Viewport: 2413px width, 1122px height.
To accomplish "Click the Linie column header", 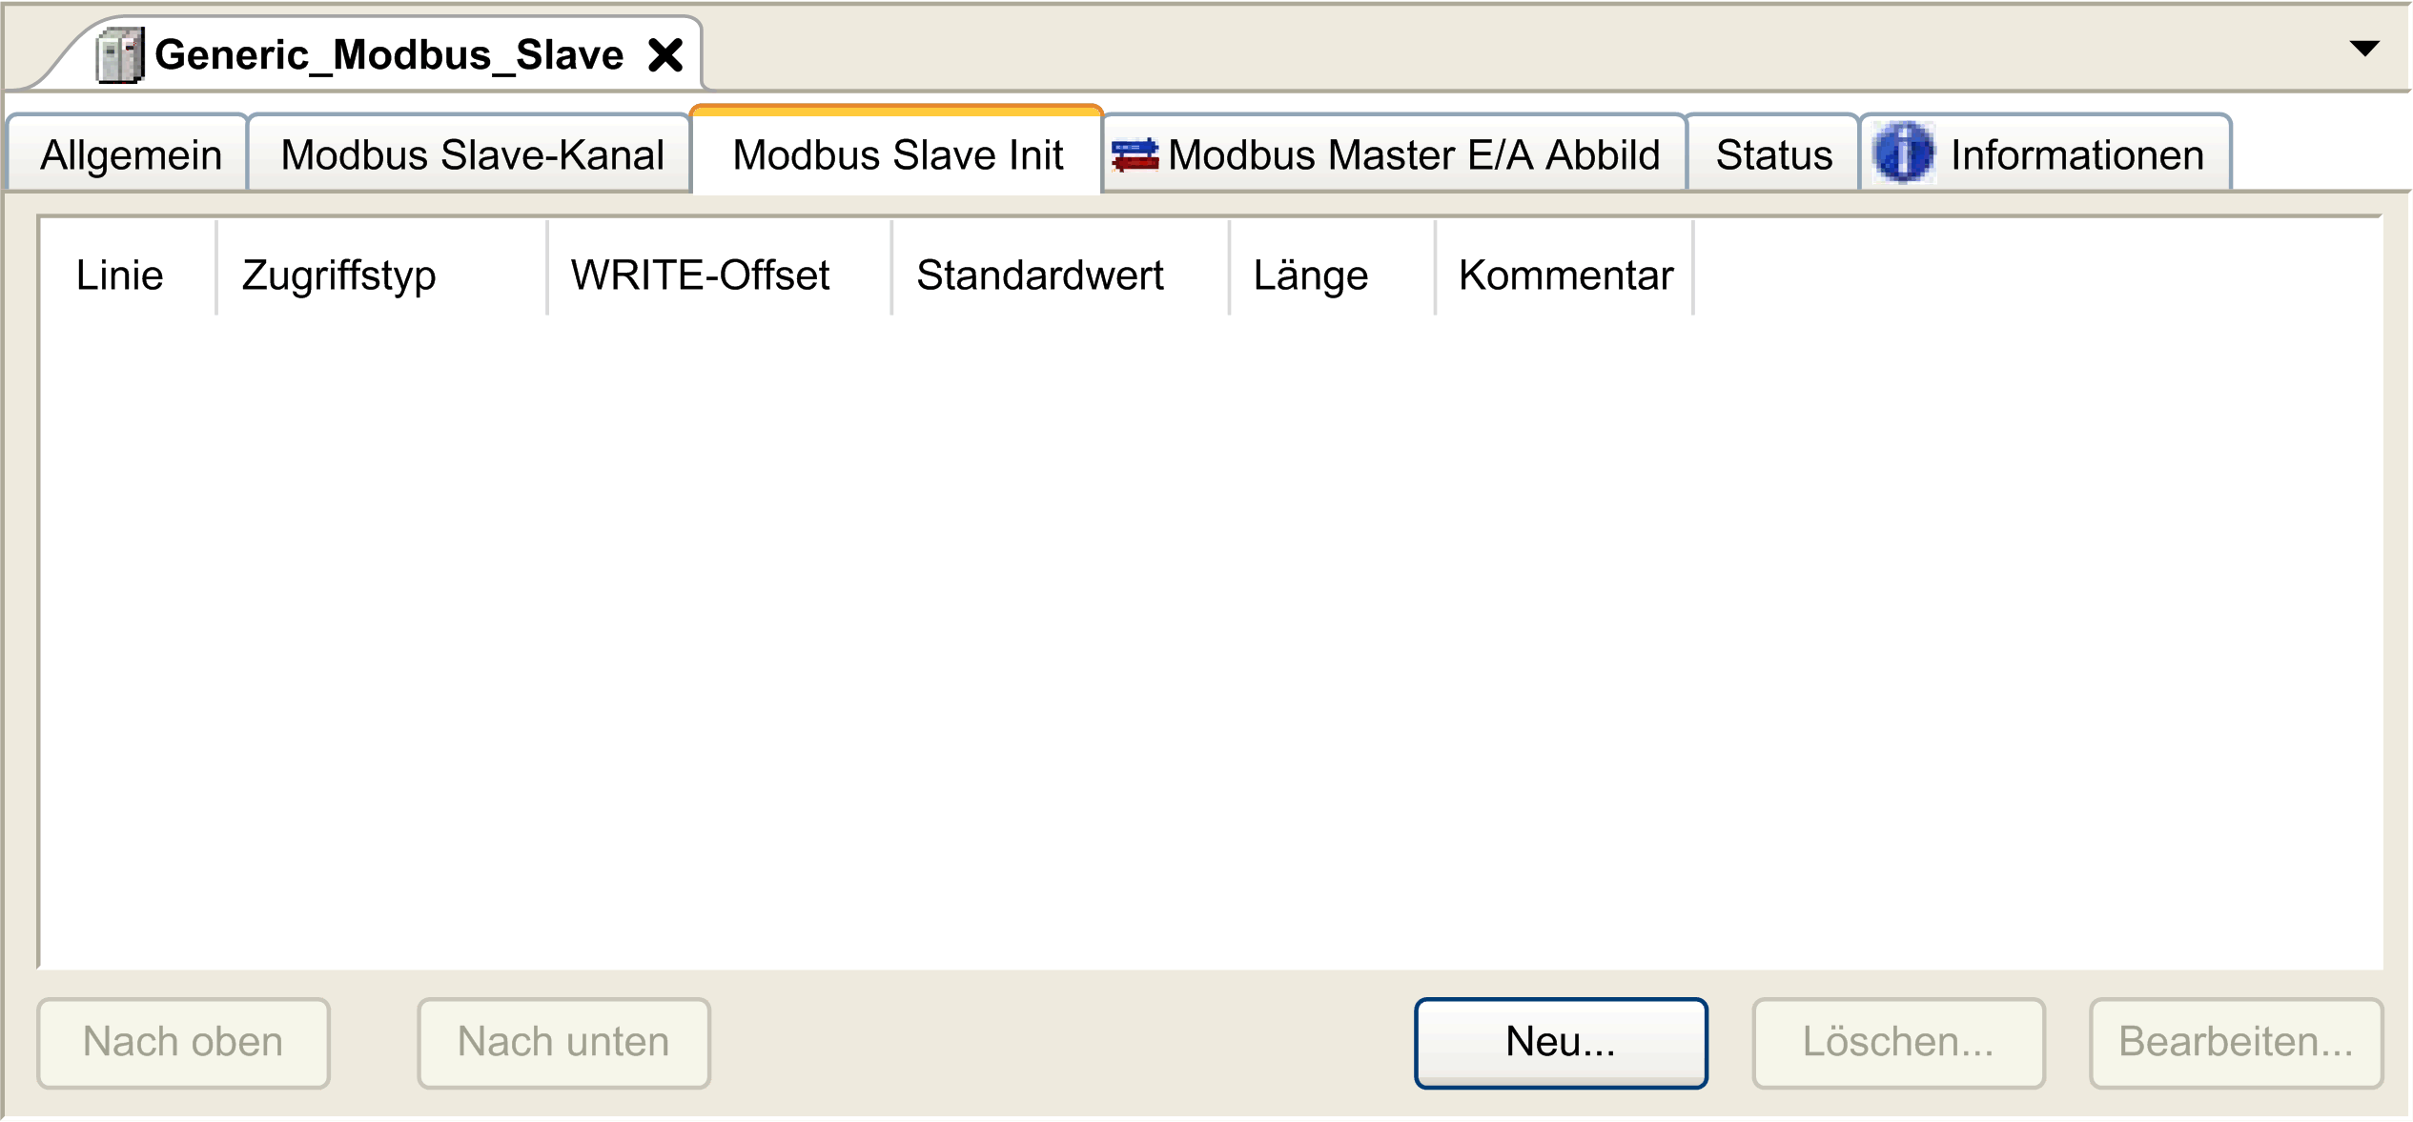I will [120, 275].
